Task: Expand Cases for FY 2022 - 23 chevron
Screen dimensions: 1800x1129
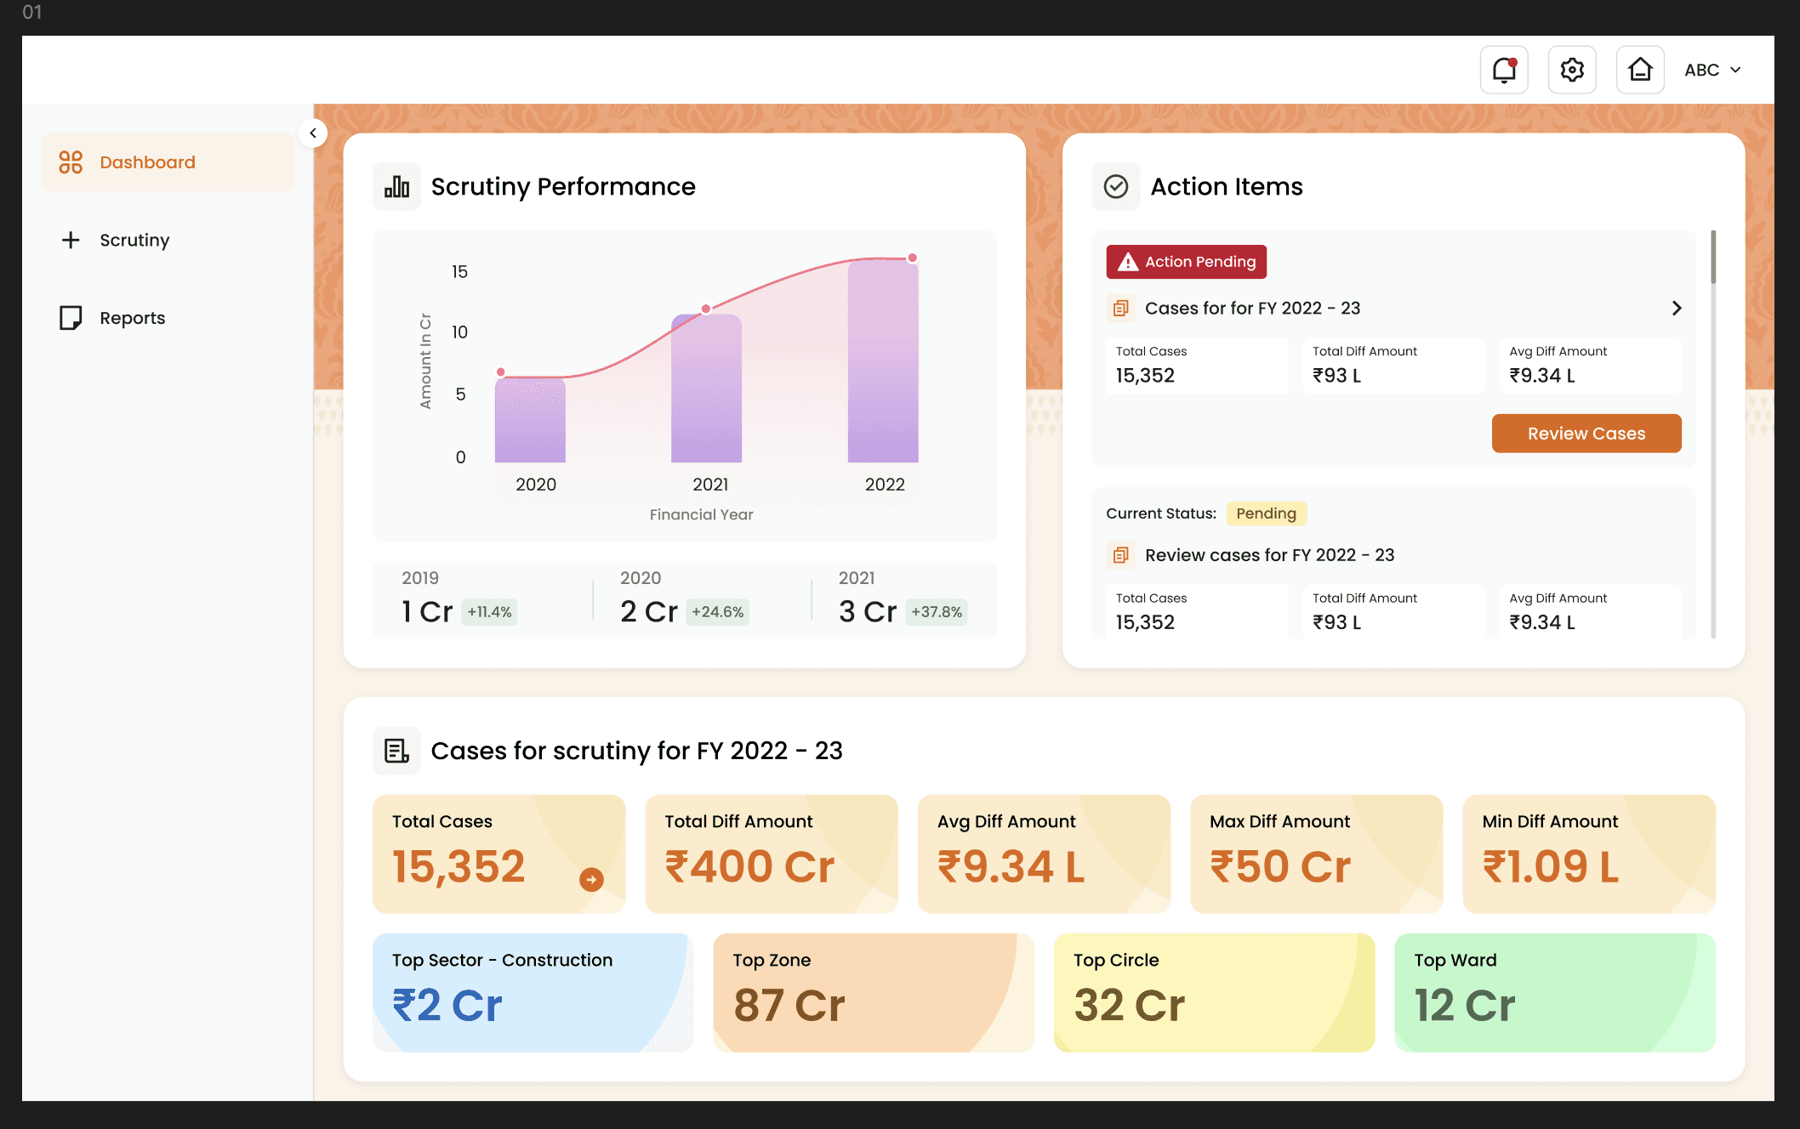Action: [1676, 308]
